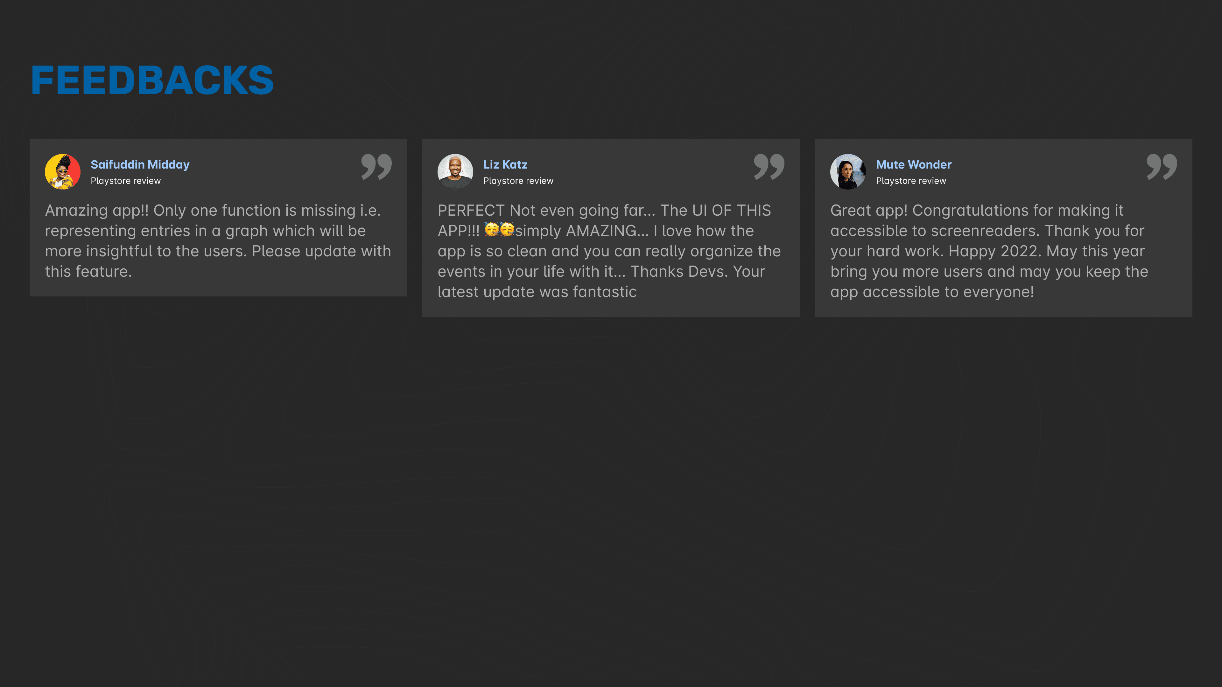Click second emoji before 'simply AMAZING'
This screenshot has height=687, width=1222.
tap(507, 230)
